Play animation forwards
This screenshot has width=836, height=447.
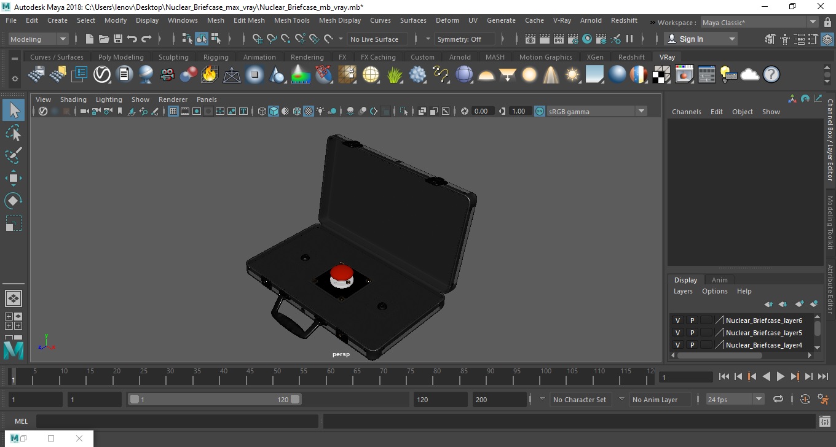coord(780,376)
